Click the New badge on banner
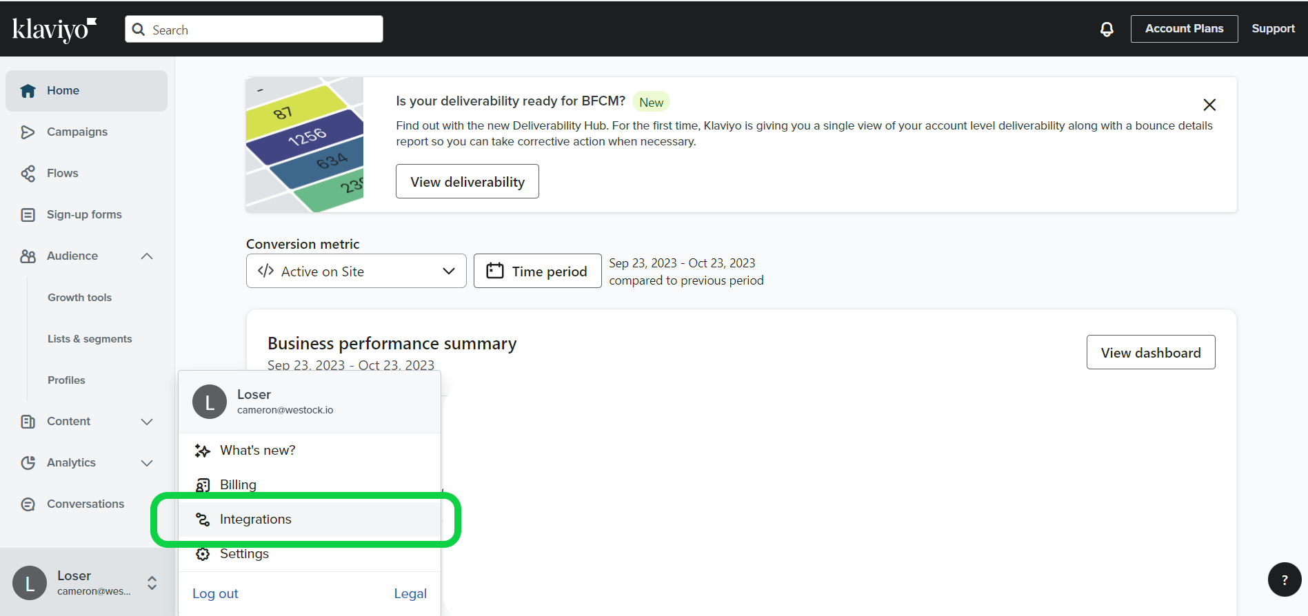The width and height of the screenshot is (1308, 616). 651,102
